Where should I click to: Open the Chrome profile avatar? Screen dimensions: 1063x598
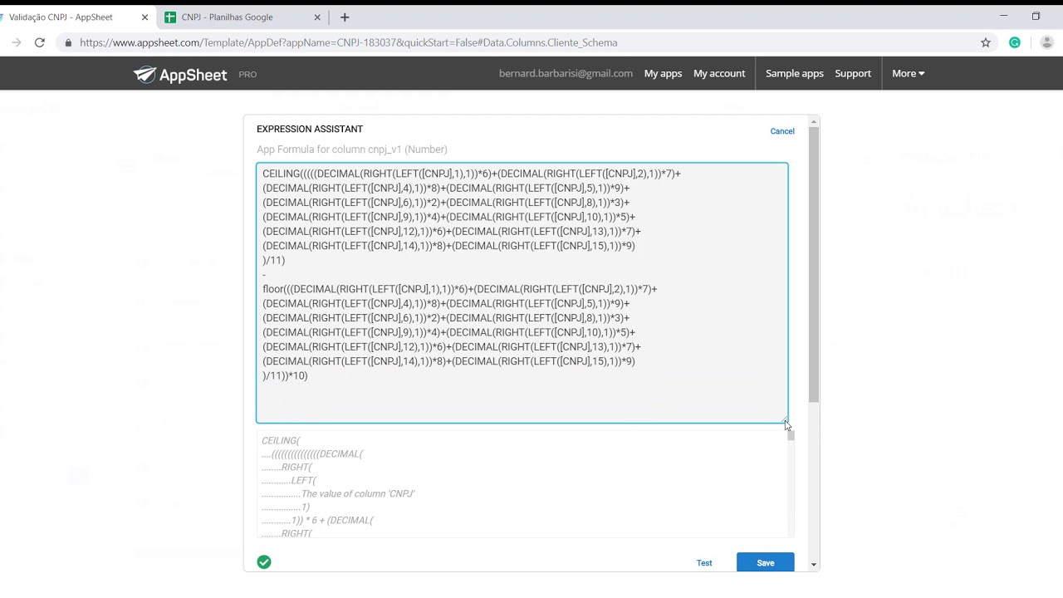[1046, 42]
